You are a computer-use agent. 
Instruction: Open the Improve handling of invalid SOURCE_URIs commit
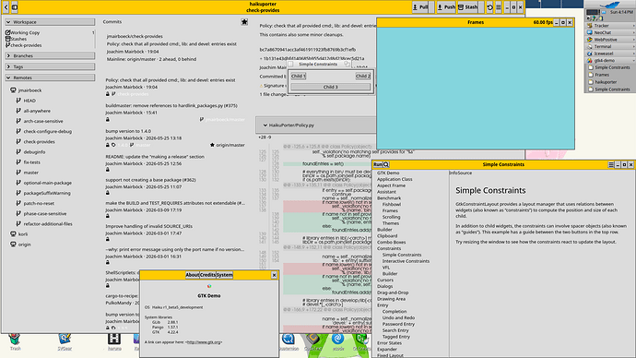pyautogui.click(x=175, y=233)
